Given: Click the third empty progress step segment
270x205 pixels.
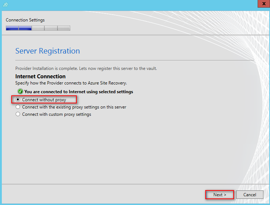Looking at the screenshot, I should tap(38, 28).
